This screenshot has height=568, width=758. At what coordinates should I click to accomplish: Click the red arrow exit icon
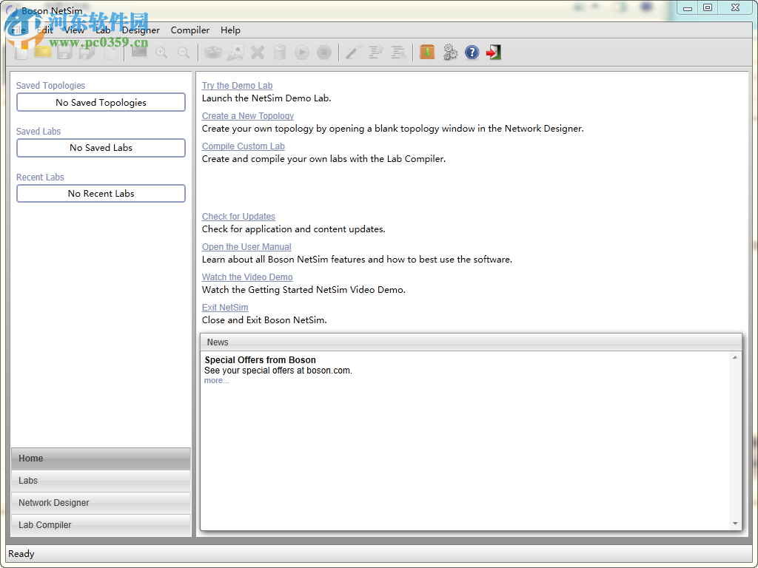(494, 53)
